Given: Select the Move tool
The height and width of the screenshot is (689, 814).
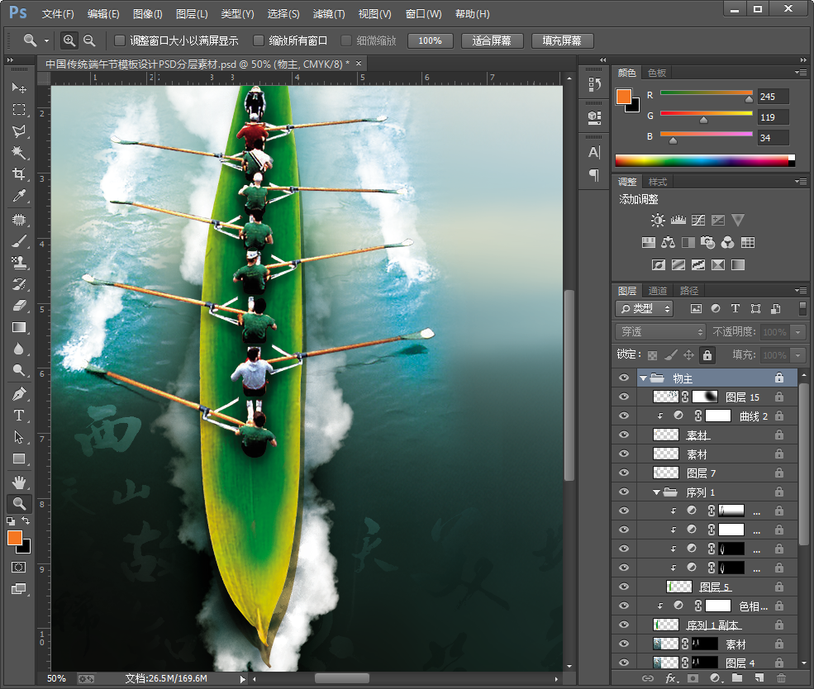Looking at the screenshot, I should point(19,88).
